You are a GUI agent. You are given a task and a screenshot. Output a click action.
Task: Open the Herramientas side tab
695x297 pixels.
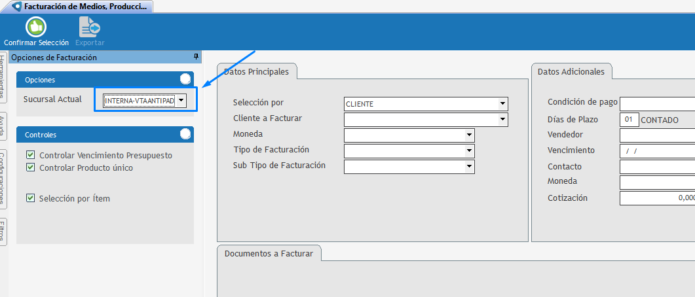tap(3, 76)
